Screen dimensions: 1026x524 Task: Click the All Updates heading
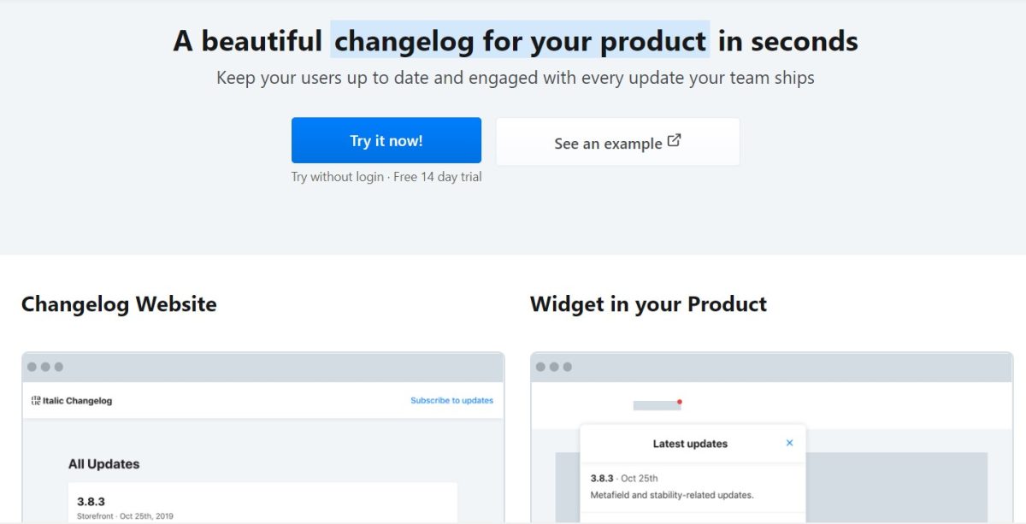coord(103,464)
